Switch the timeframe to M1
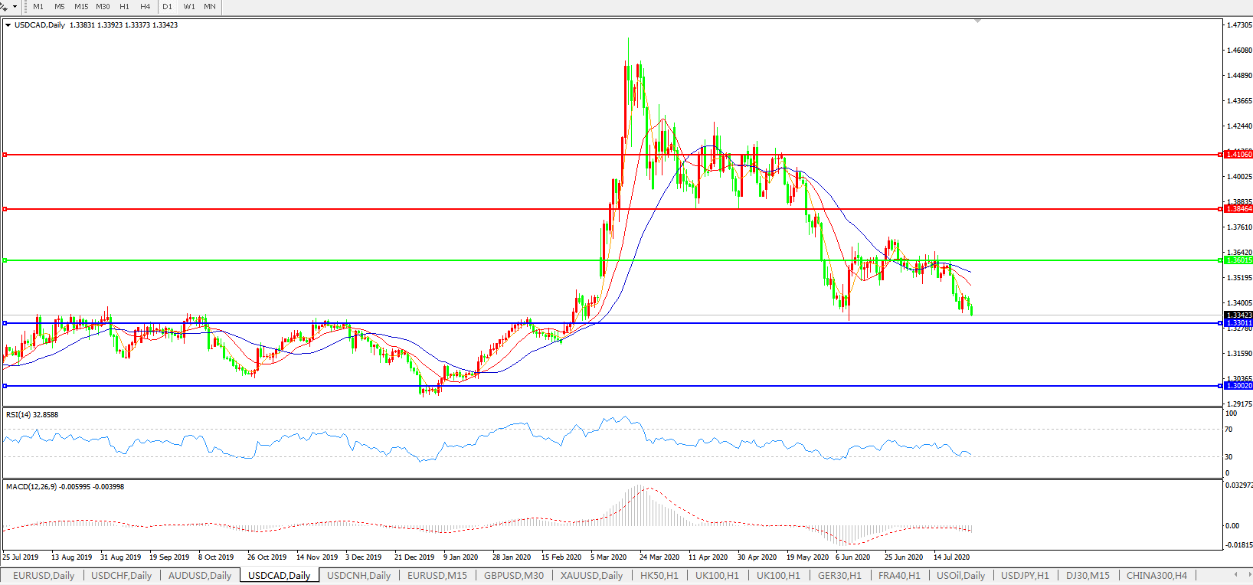The image size is (1253, 585). (x=38, y=7)
